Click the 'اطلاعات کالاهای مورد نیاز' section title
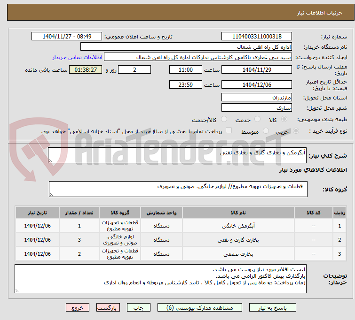 pos(313,170)
